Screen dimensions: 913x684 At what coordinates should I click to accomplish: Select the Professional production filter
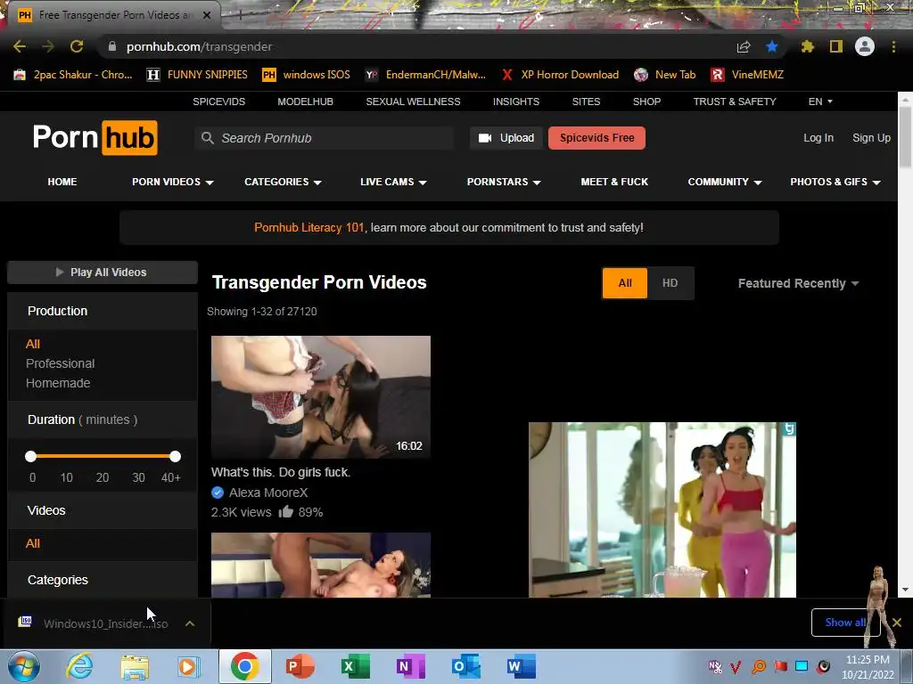[x=60, y=363]
